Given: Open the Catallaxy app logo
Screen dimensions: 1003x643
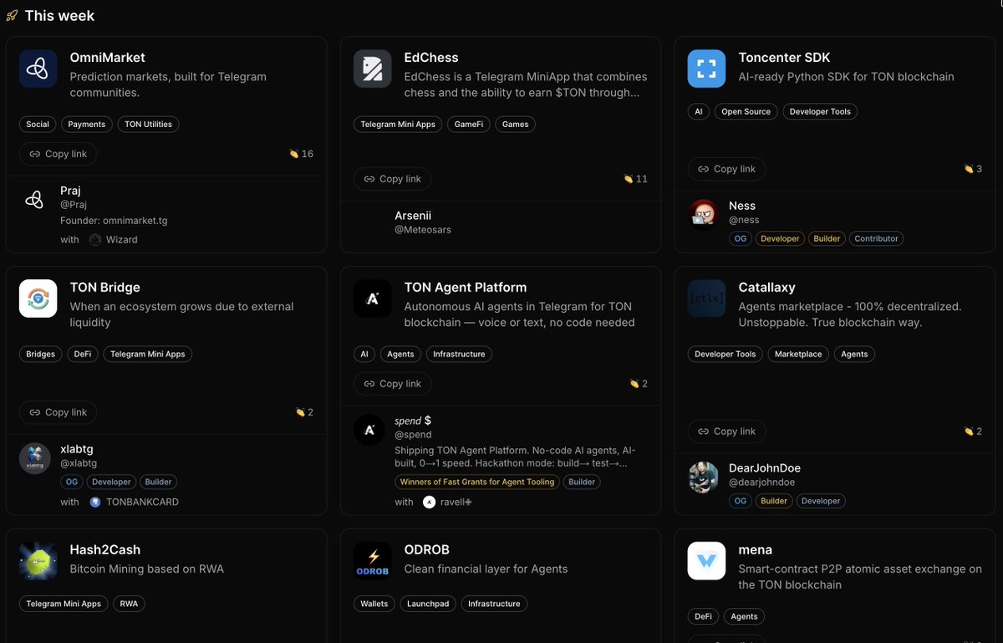Looking at the screenshot, I should (707, 299).
